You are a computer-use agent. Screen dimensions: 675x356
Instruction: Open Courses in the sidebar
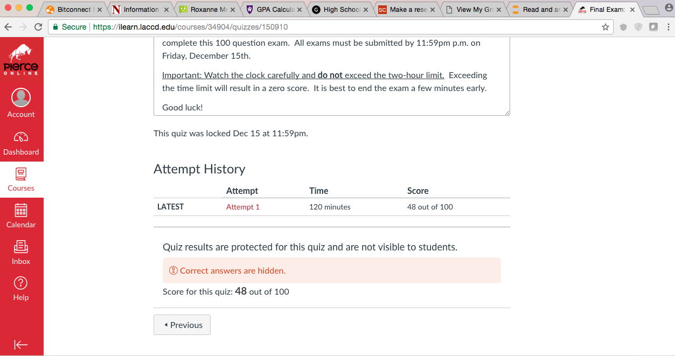pyautogui.click(x=21, y=179)
